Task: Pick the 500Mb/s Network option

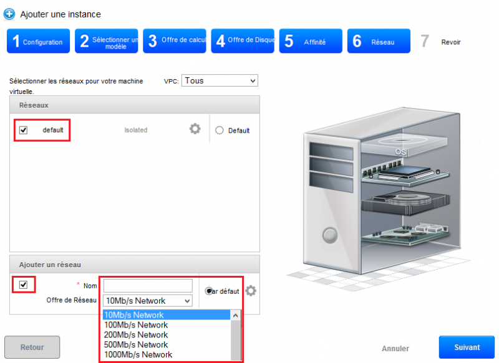Action: tap(136, 344)
